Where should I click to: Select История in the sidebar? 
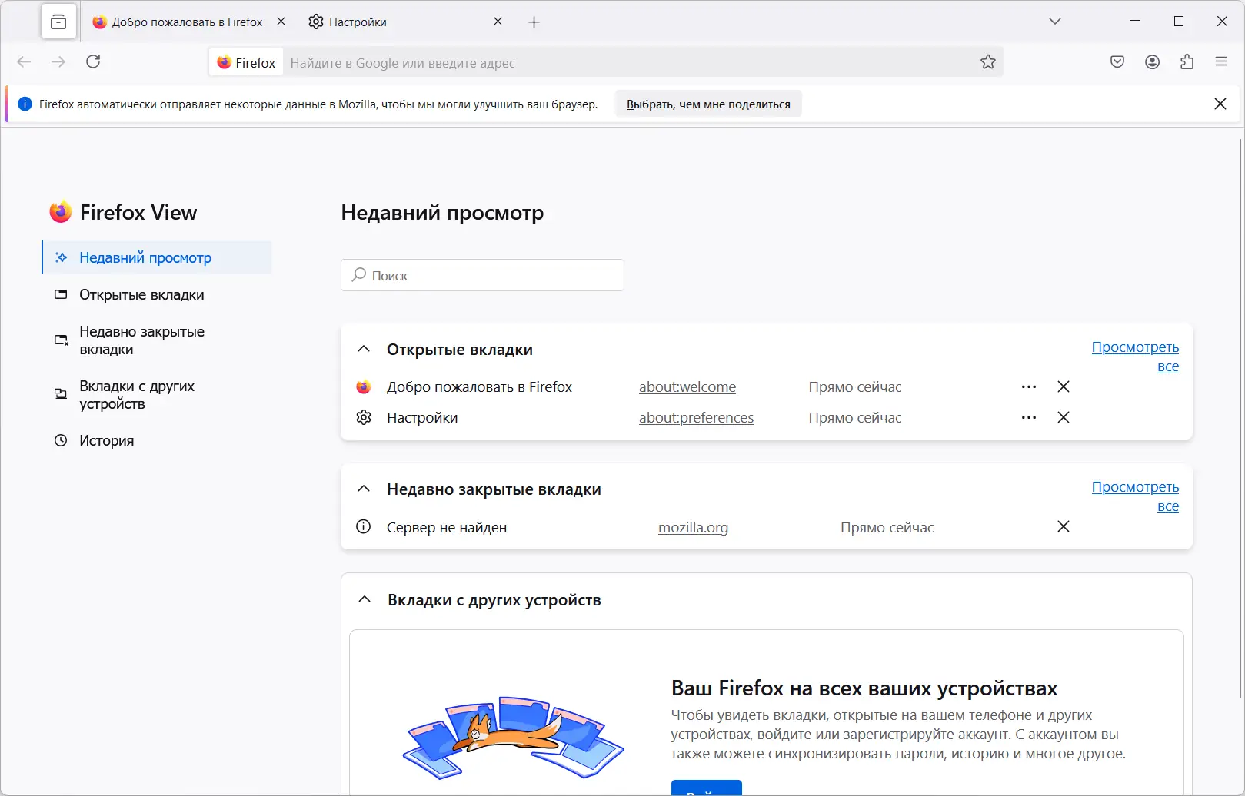point(106,441)
